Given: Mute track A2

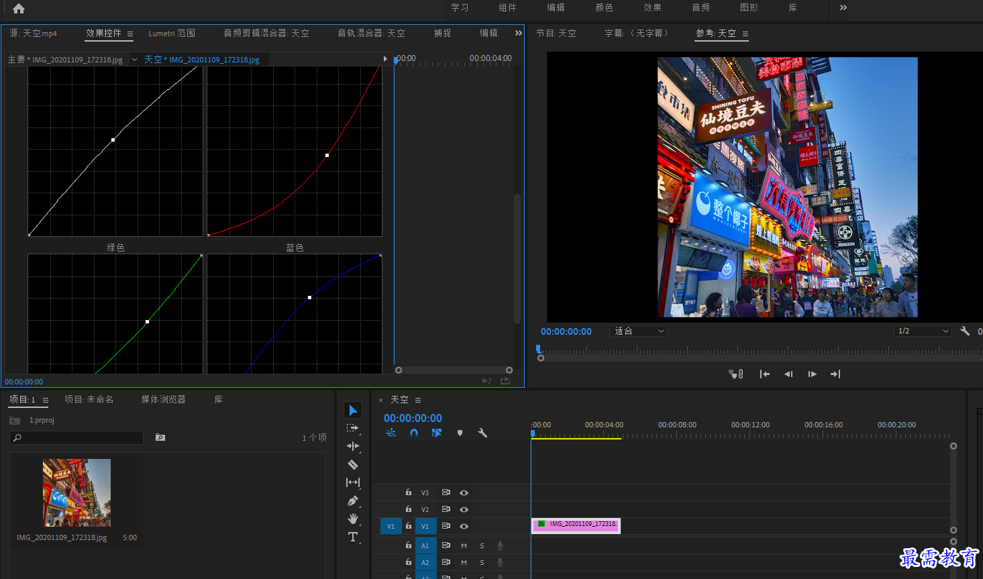Looking at the screenshot, I should [x=464, y=562].
